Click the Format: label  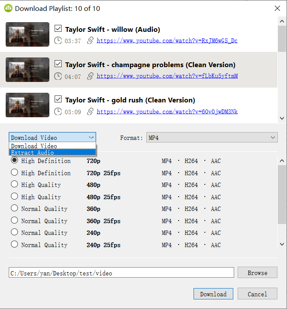(x=131, y=138)
